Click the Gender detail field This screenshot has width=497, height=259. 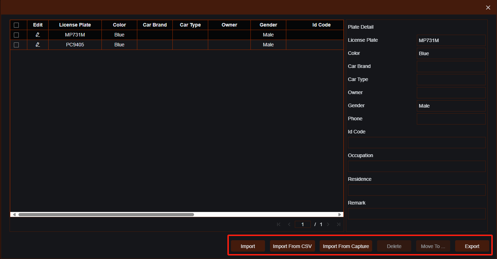pos(451,106)
